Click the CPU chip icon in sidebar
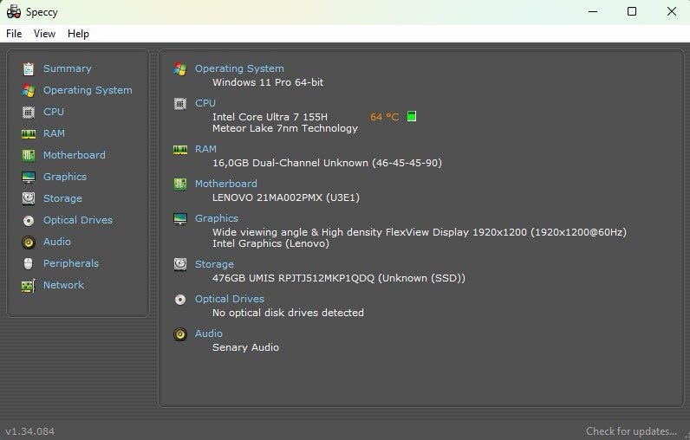690x440 pixels. tap(29, 113)
